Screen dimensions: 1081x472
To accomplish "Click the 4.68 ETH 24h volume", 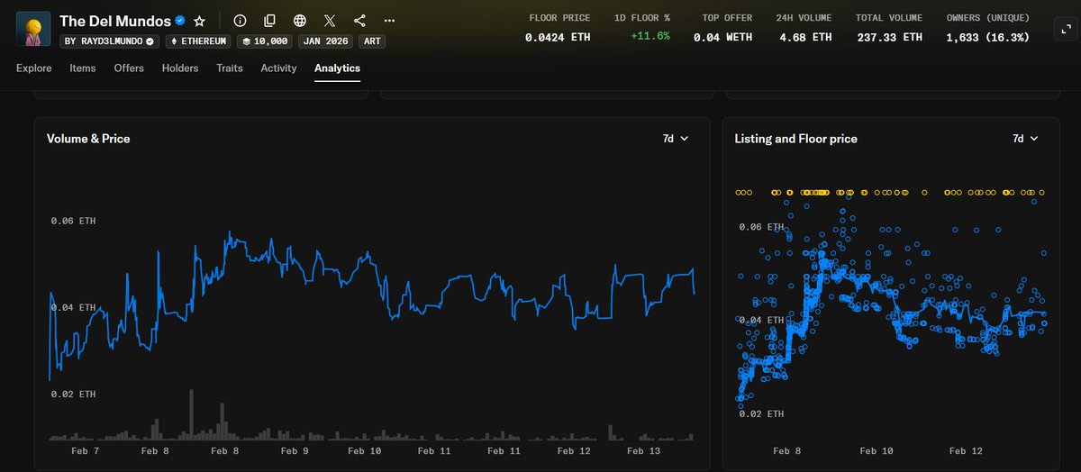I will [804, 37].
